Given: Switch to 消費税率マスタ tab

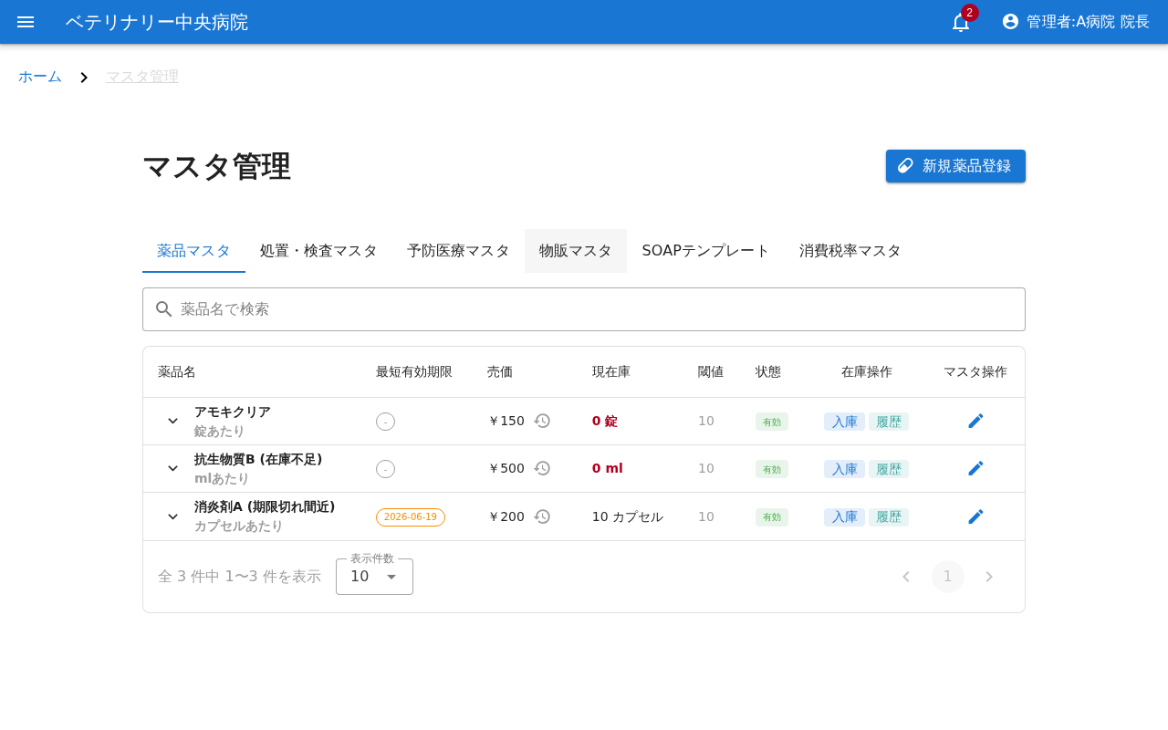Looking at the screenshot, I should 850,251.
